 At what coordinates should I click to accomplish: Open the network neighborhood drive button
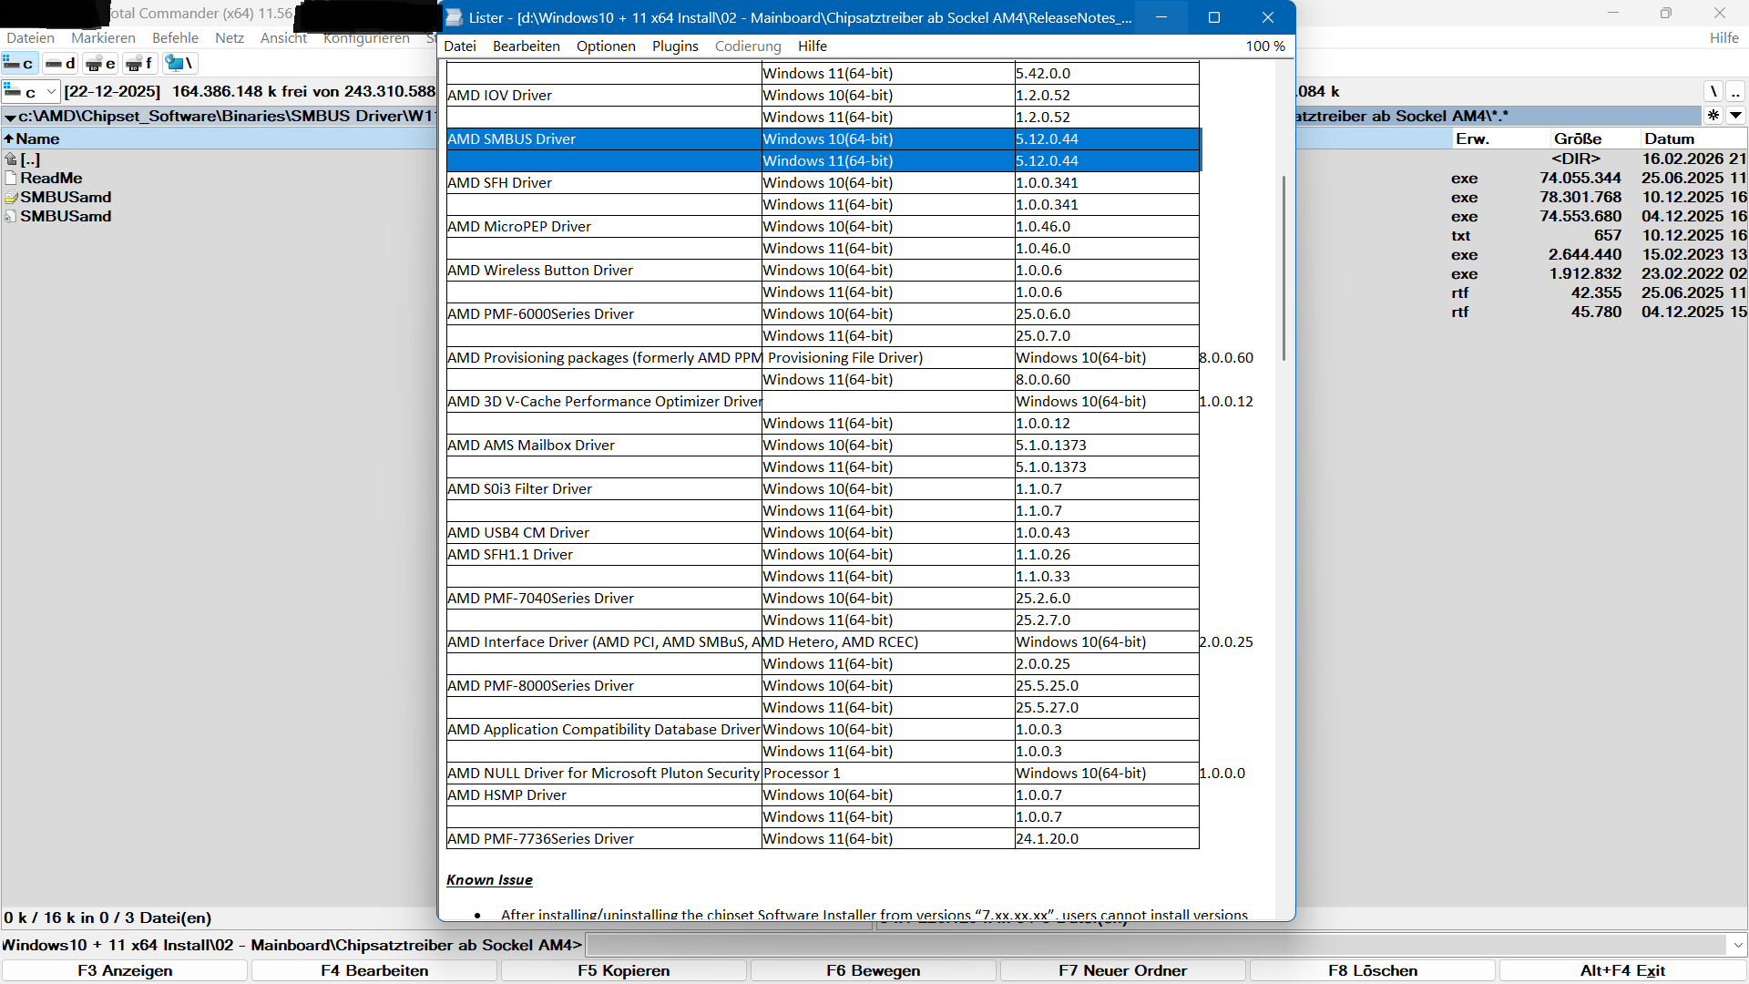(x=179, y=63)
